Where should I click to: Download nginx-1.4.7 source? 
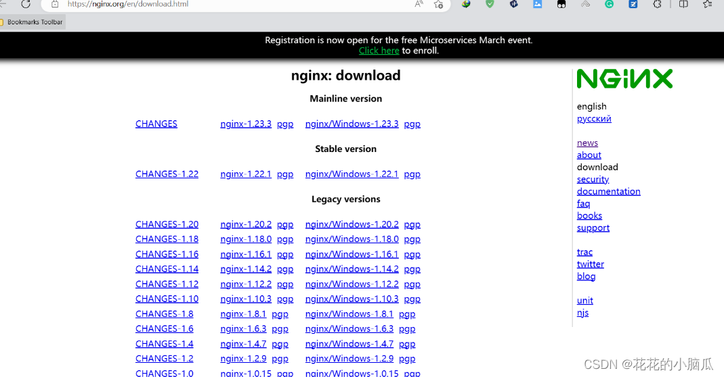[243, 344]
